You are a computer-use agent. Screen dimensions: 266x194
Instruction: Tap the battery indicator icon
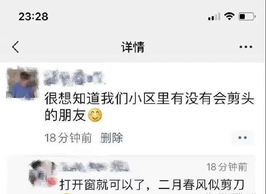[x=247, y=17]
